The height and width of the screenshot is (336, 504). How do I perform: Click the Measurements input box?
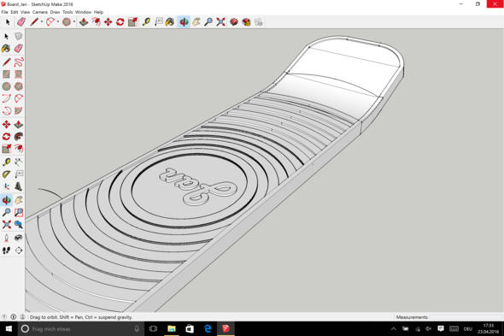[x=466, y=317]
